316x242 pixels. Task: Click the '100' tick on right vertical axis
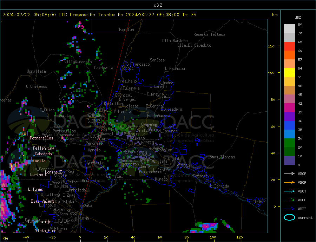(271, 73)
